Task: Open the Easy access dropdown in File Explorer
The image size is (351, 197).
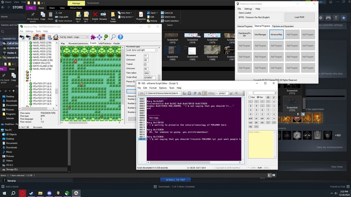Action: 125,17
